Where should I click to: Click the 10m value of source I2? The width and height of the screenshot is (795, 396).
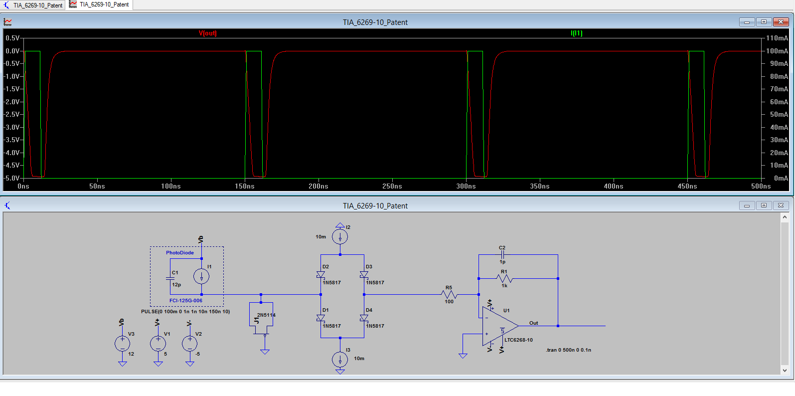point(320,236)
